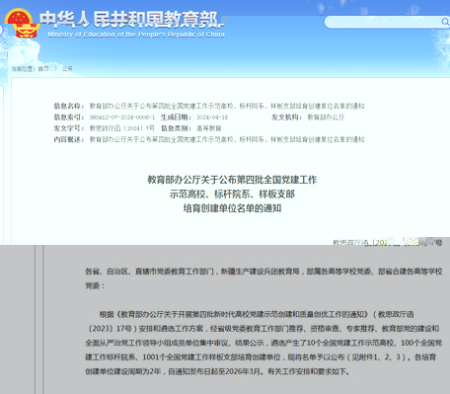Click the search magnifier icon
450x394 pixels.
coord(444,22)
